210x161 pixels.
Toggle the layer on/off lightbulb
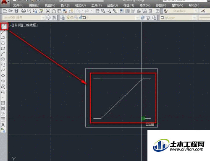tap(68, 18)
